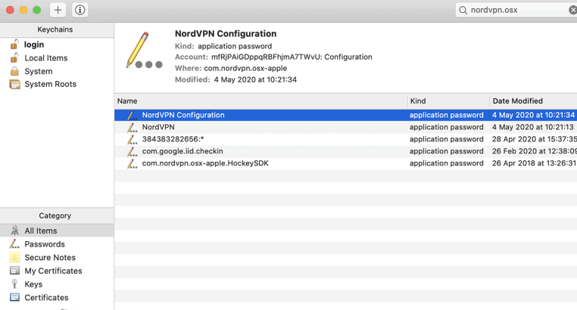Click the Certificates icon in Category list
The image size is (577, 310).
(x=14, y=297)
